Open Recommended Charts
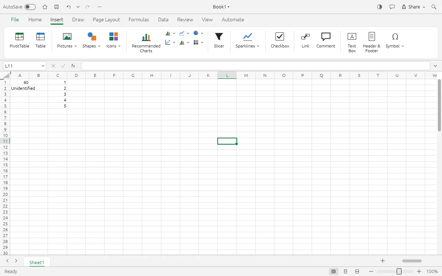Screen dimensions: 442x276 tap(146, 42)
